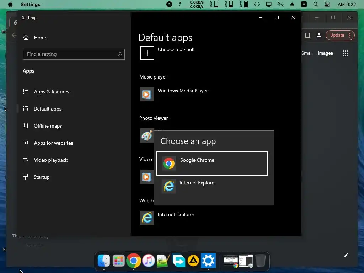
Task: Open Music app from the dock
Action: click(148, 261)
